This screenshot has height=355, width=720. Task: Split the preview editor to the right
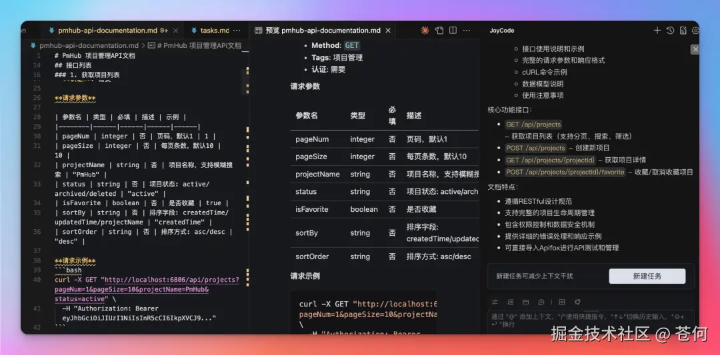point(453,31)
